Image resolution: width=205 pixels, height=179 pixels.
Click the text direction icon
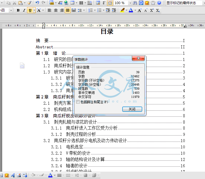90,3
